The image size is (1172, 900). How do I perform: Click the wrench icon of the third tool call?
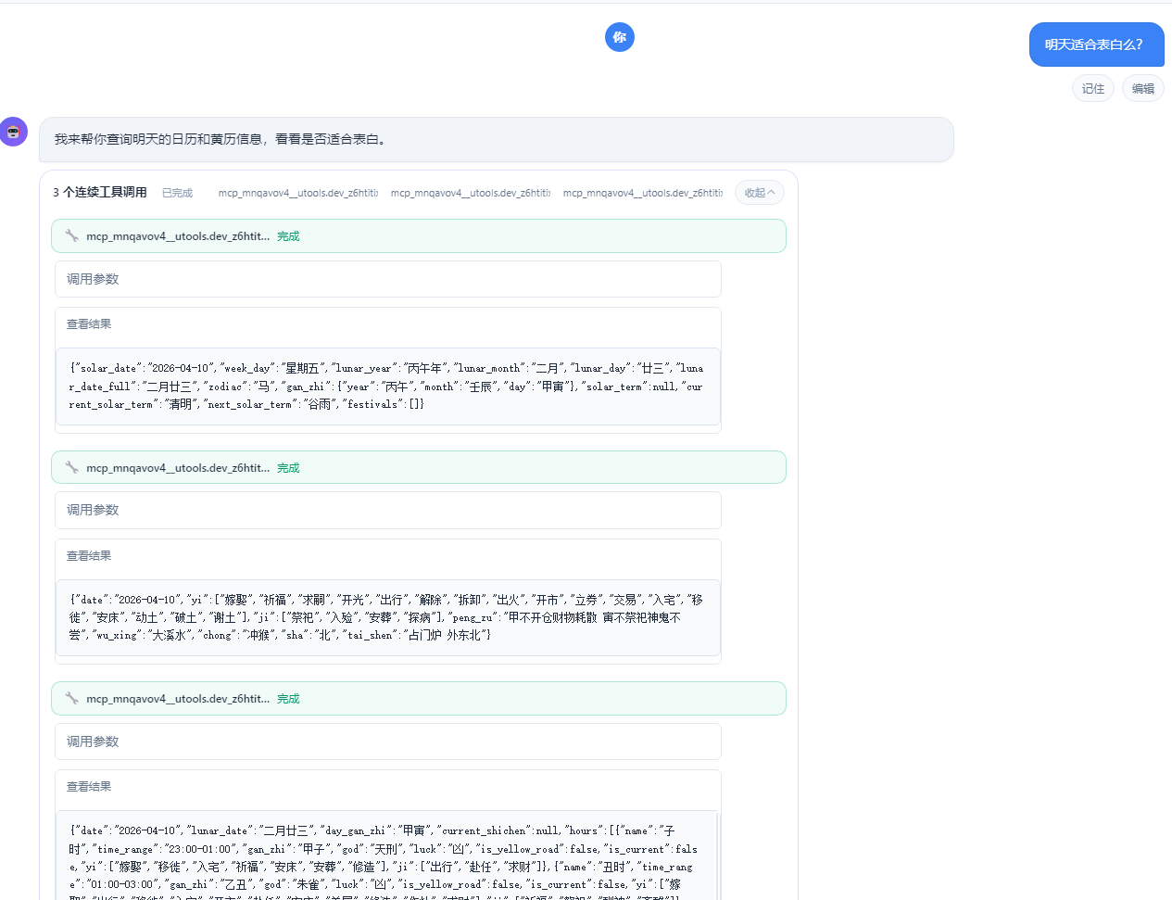(72, 698)
